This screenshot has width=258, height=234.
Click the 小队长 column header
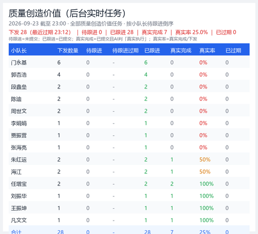point(19,50)
